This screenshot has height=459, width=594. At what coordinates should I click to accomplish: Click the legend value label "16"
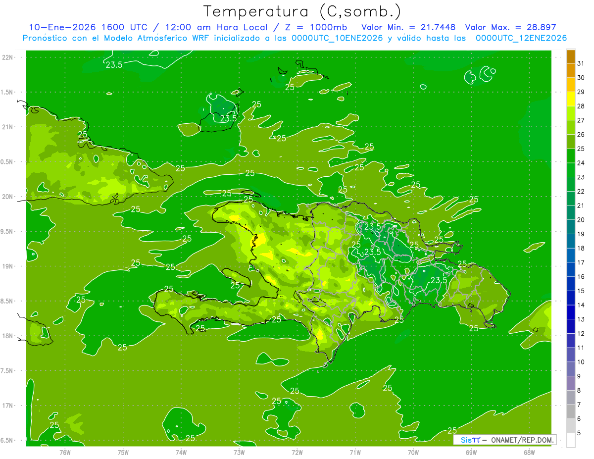[581, 276]
